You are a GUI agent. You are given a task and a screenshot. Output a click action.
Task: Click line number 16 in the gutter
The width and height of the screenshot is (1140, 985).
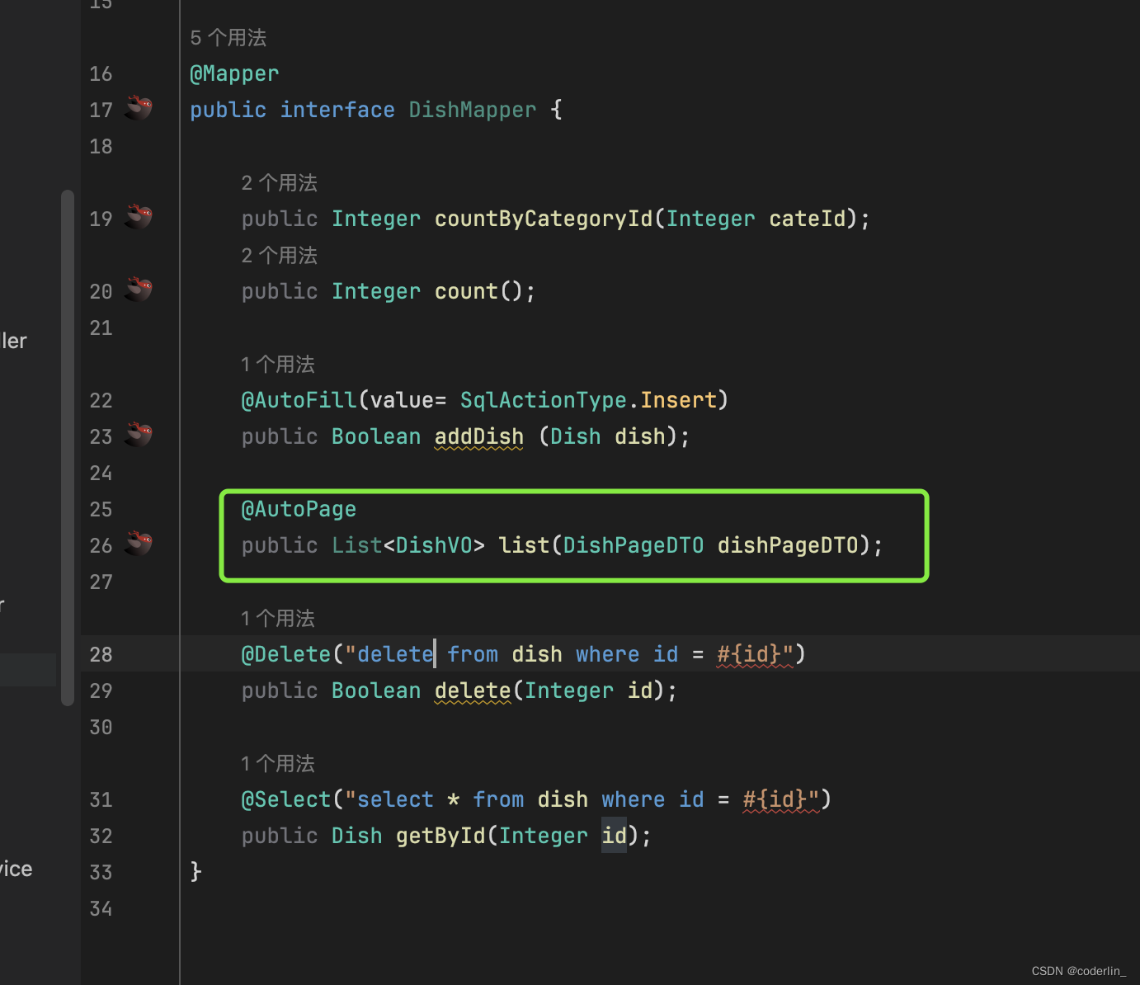click(101, 74)
